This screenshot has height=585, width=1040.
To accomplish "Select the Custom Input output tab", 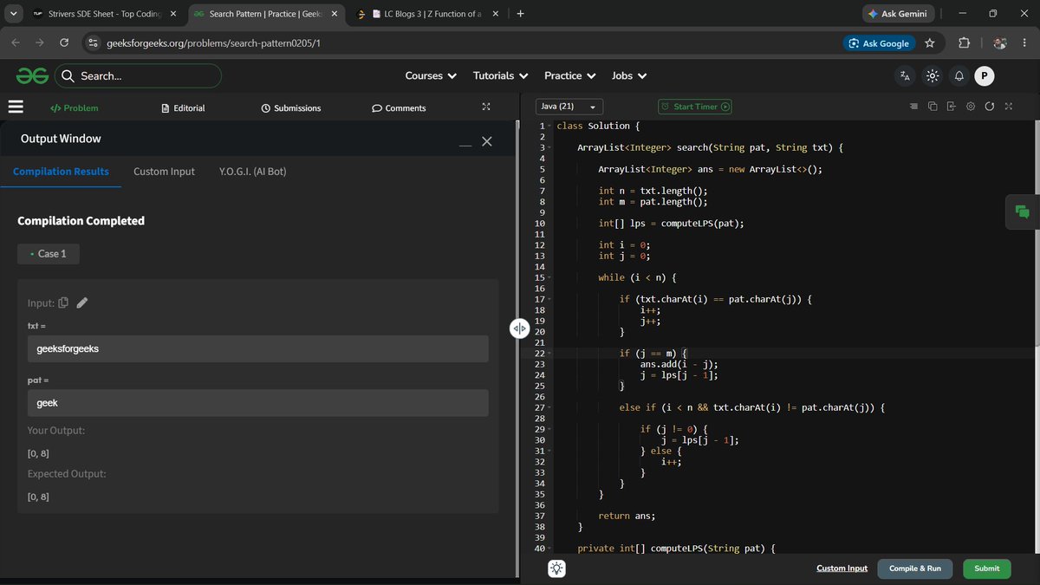I will pyautogui.click(x=164, y=172).
